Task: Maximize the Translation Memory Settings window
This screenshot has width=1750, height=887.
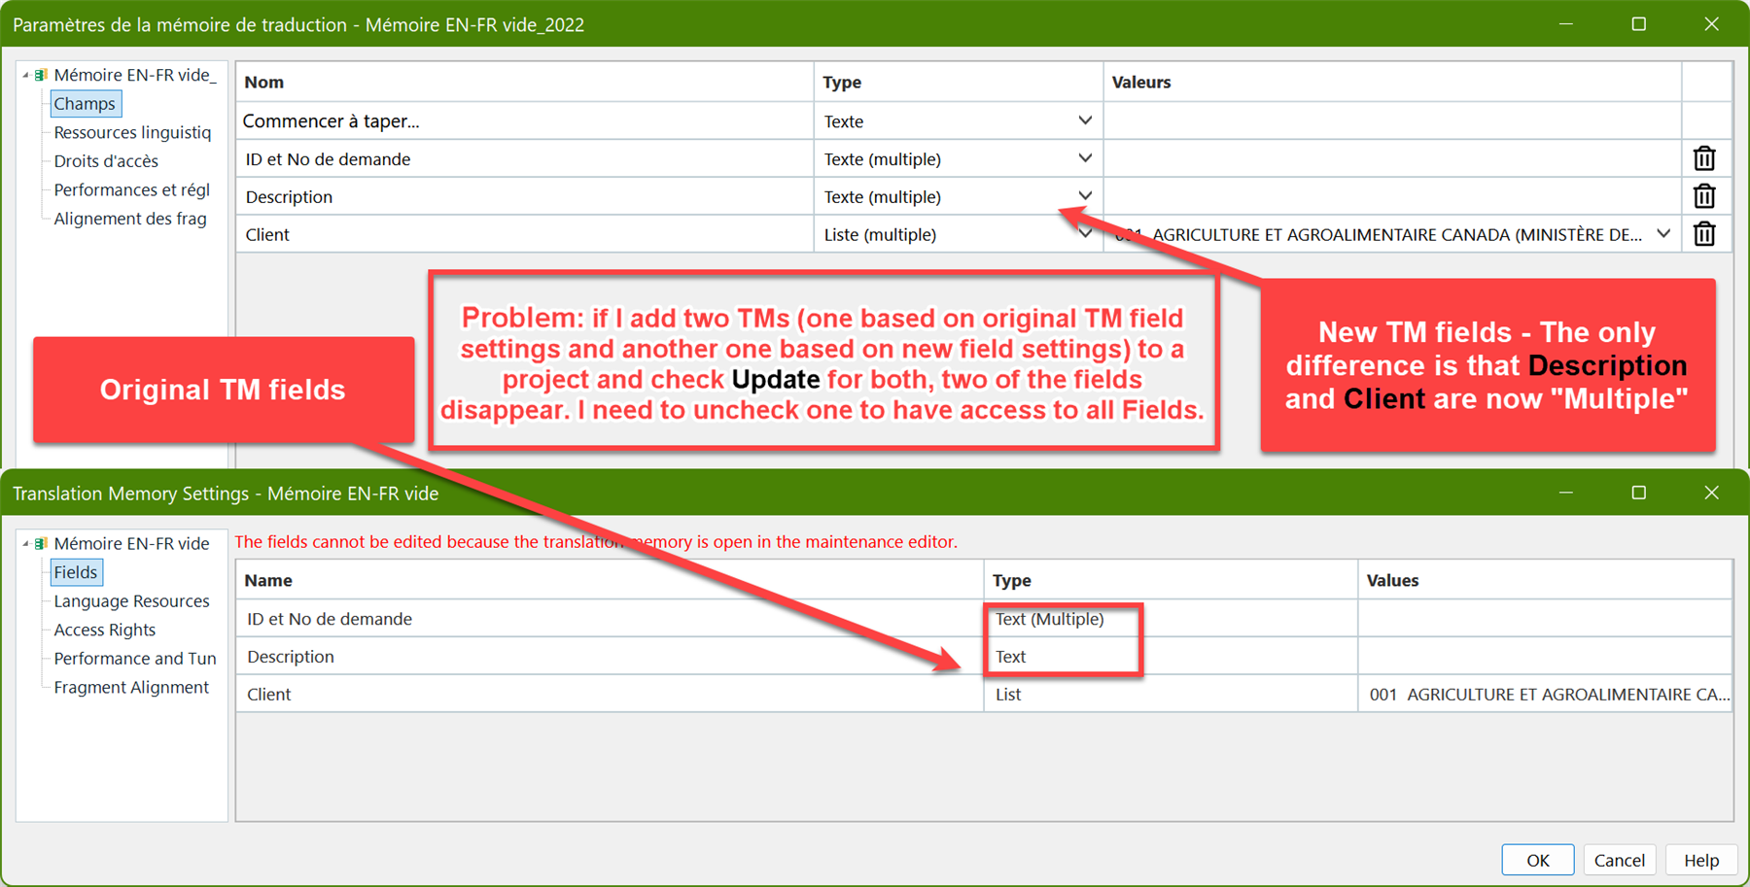Action: pos(1639,493)
